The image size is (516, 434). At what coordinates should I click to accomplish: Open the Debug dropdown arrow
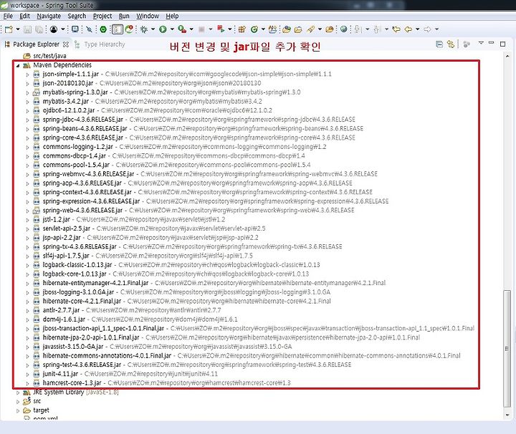(x=153, y=29)
